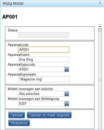Click the scrollbar thumb near the top
Viewport: 104px width, 130px height.
[x=100, y=30]
